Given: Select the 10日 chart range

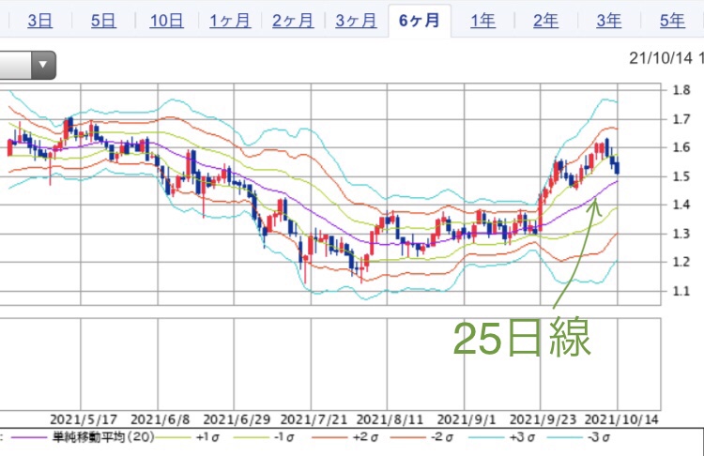Looking at the screenshot, I should [166, 21].
